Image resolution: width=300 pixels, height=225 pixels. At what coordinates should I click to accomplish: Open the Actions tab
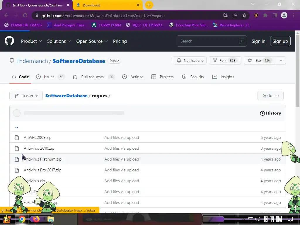click(133, 77)
